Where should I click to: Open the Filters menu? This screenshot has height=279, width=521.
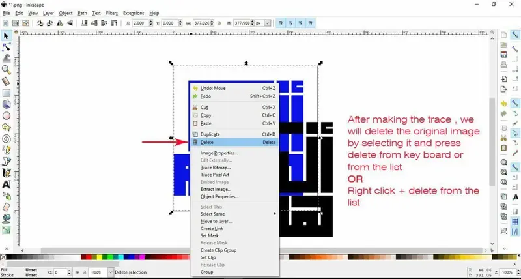(112, 12)
